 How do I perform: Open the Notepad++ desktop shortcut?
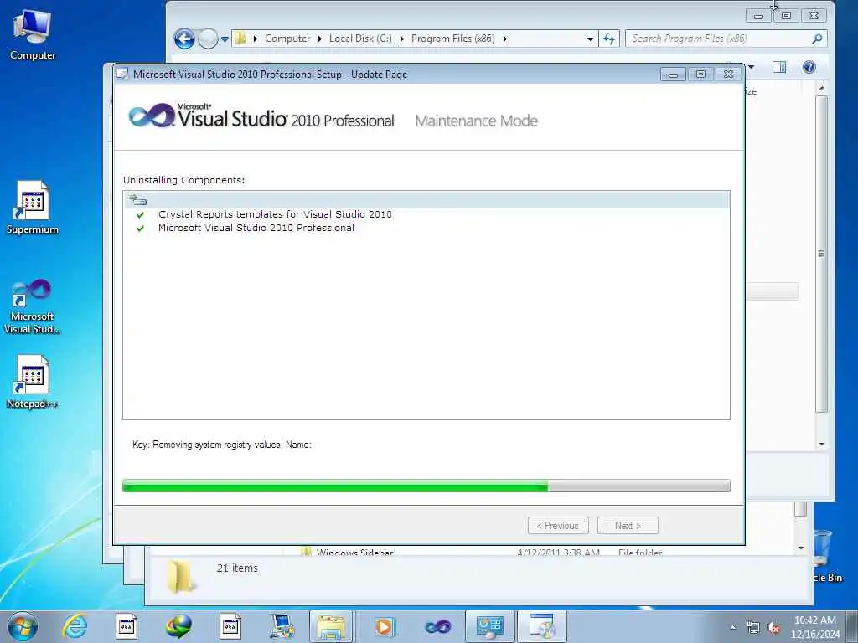click(x=33, y=382)
